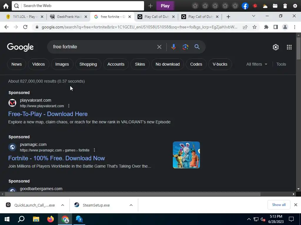
Task: Click the Search the Web input field
Action: (x=78, y=6)
